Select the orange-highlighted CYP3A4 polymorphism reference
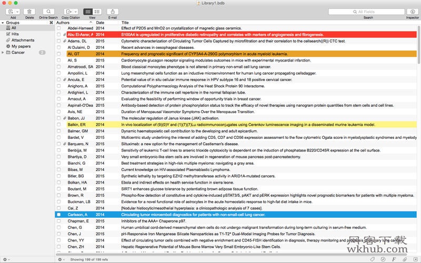Viewport: 421px width, 263px height. [242, 54]
